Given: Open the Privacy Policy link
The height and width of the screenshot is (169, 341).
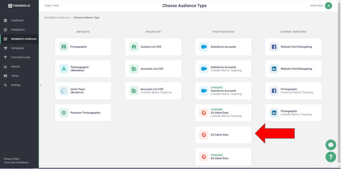Looking at the screenshot, I should pyautogui.click(x=12, y=159).
